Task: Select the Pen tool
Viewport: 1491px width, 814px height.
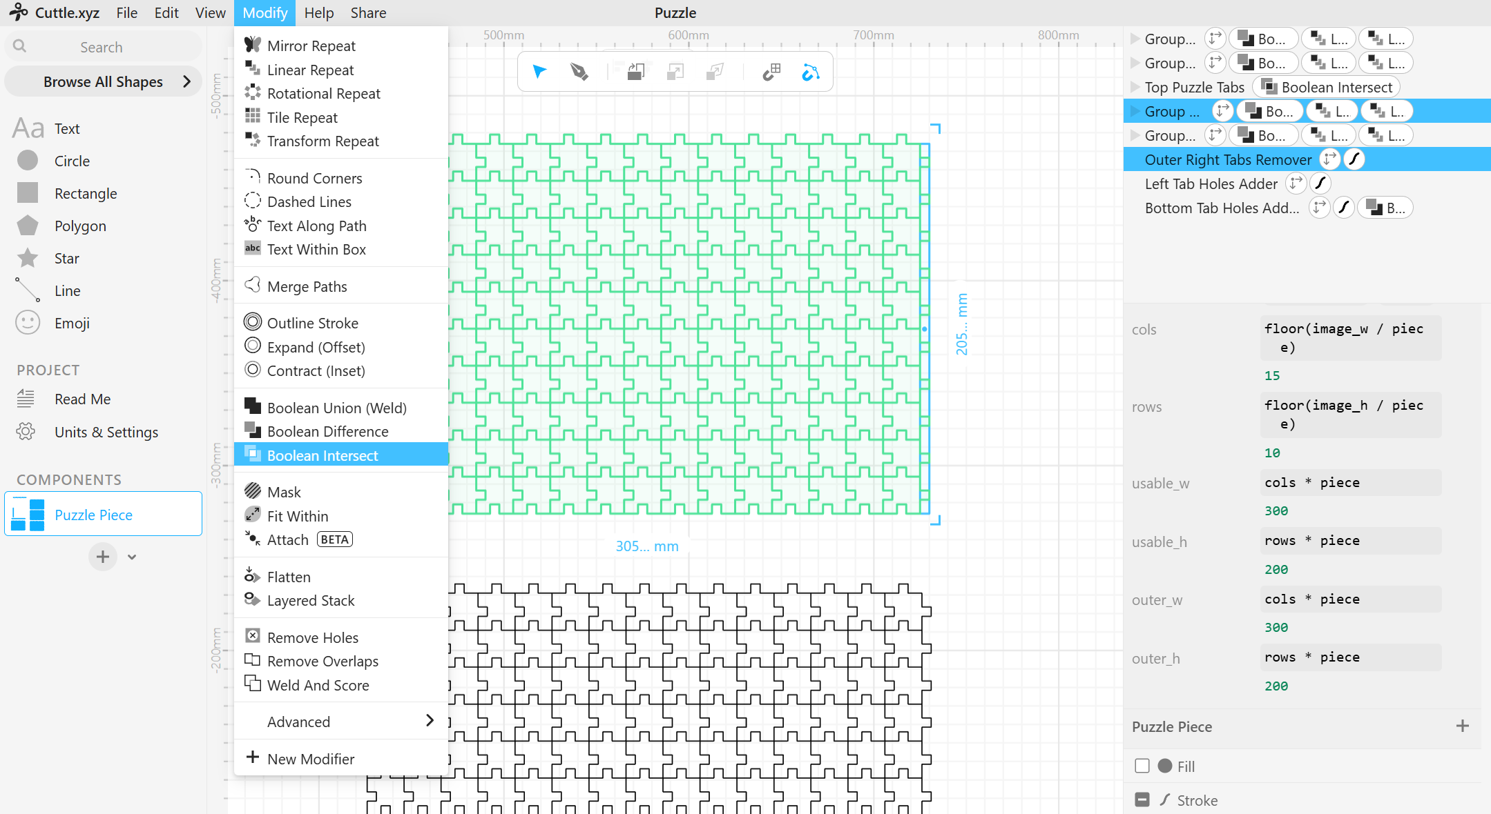Action: tap(579, 72)
